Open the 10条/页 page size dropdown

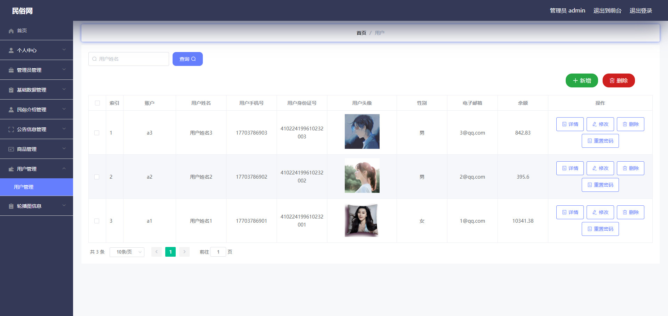127,252
